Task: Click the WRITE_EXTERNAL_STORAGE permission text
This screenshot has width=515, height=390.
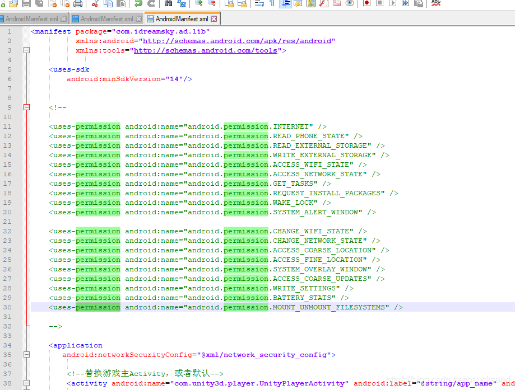Action: coord(322,155)
